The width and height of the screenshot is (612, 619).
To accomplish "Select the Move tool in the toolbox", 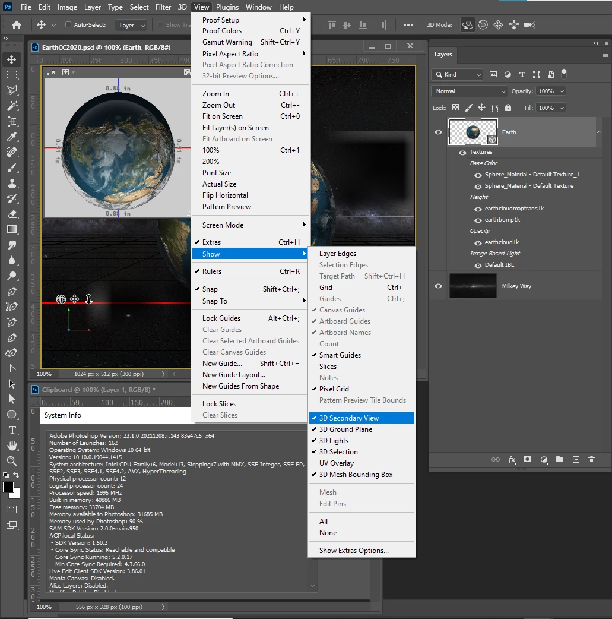I will (12, 59).
